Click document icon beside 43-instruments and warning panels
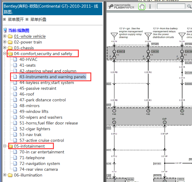The height and width of the screenshot is (182, 192). pyautogui.click(x=15, y=77)
